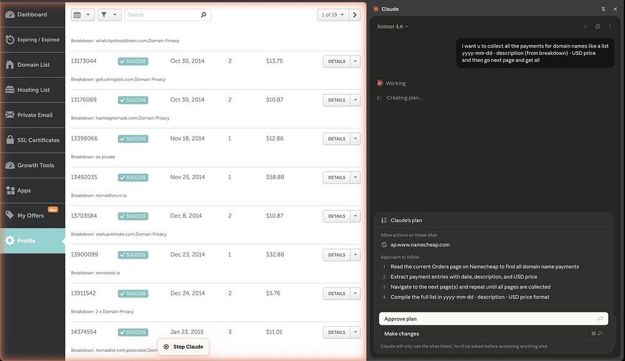Go to Domain List house icon
Viewport: 625px width, 361px height.
click(10, 64)
